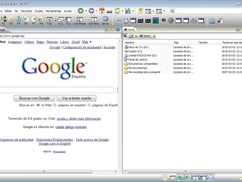Open the Imágenes link
The width and height of the screenshot is (242, 182).
tap(15, 42)
